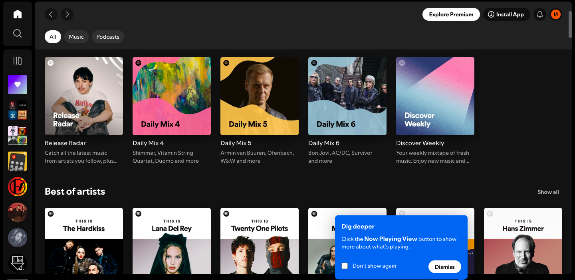This screenshot has height=280, width=575.
Task: Click the Daily Mix 4 title text
Action: coord(148,143)
